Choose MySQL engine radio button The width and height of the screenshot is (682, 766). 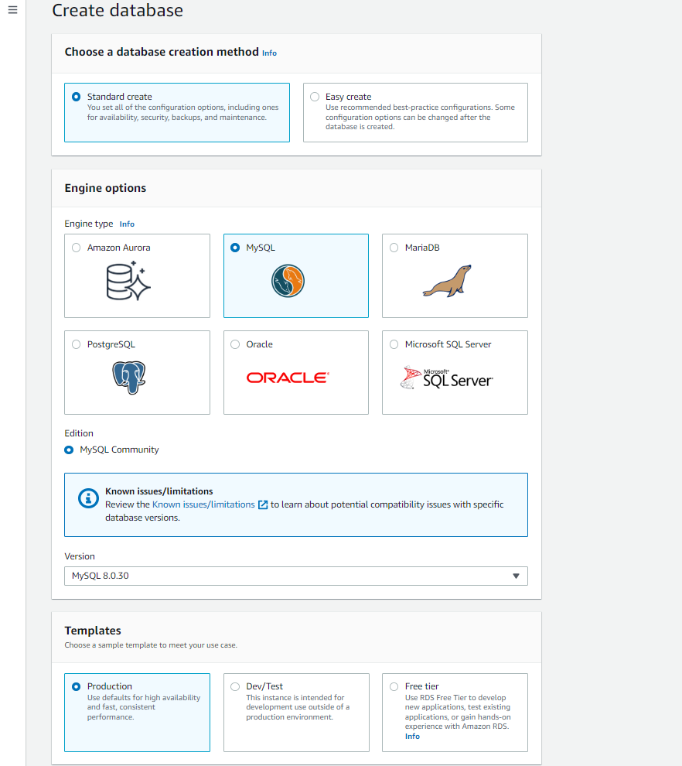(235, 248)
